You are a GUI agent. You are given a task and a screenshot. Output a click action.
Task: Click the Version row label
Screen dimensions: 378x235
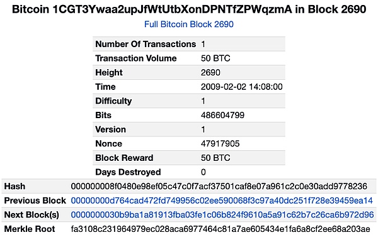(x=111, y=129)
